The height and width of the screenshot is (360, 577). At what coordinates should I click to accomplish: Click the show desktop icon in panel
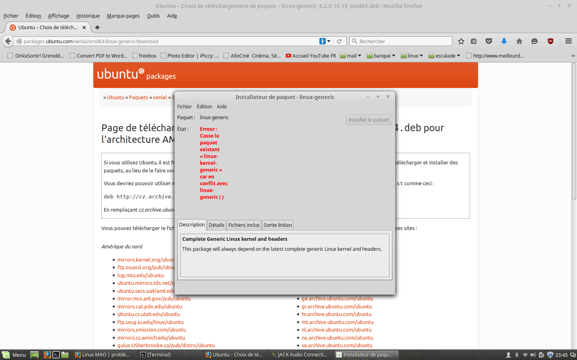pos(34,355)
